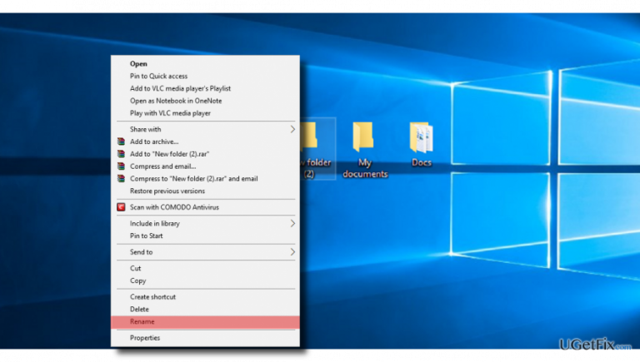Click WinRAR icon beside Compress to rar and email

pos(121,178)
